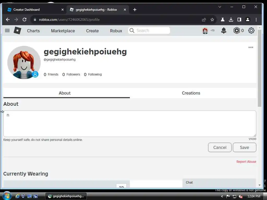Open notifications bell
This screenshot has height=200, width=267.
point(223,31)
